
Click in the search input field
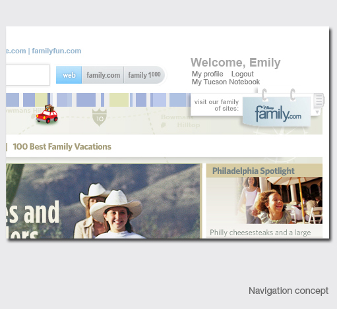pyautogui.click(x=28, y=75)
